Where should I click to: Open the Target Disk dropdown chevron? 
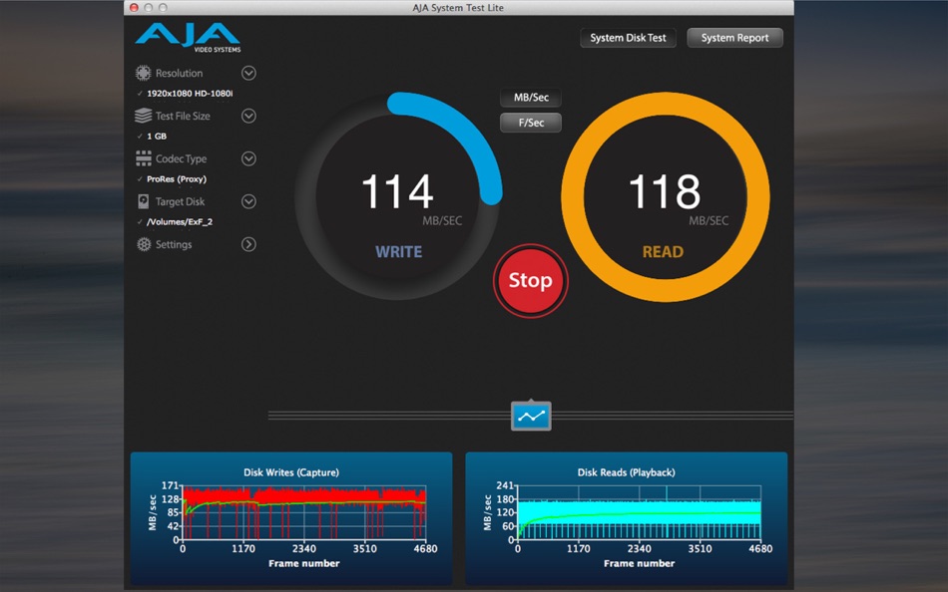(248, 201)
